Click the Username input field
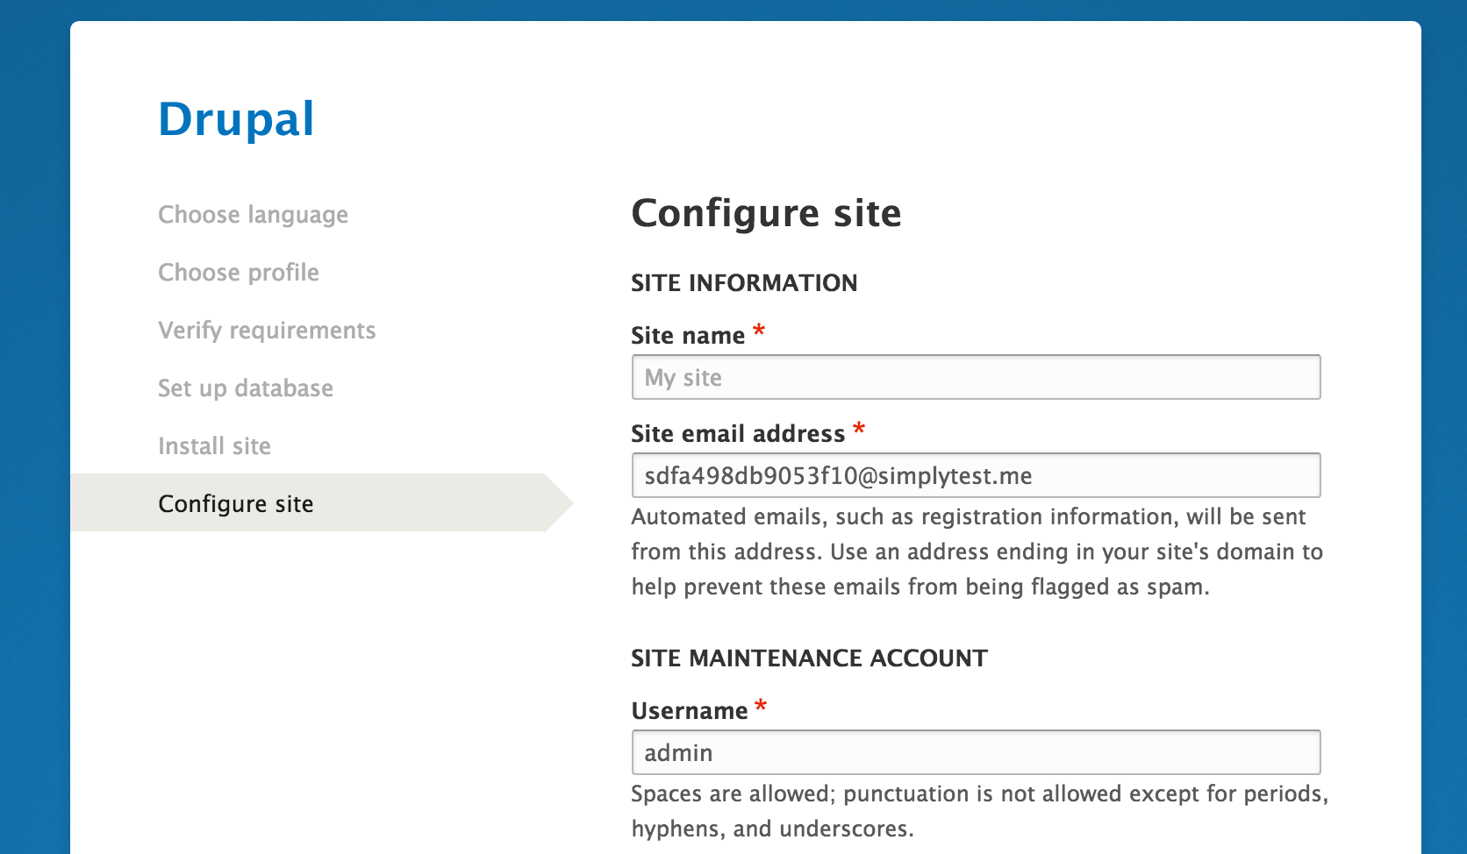Image resolution: width=1467 pixels, height=854 pixels. 976,752
